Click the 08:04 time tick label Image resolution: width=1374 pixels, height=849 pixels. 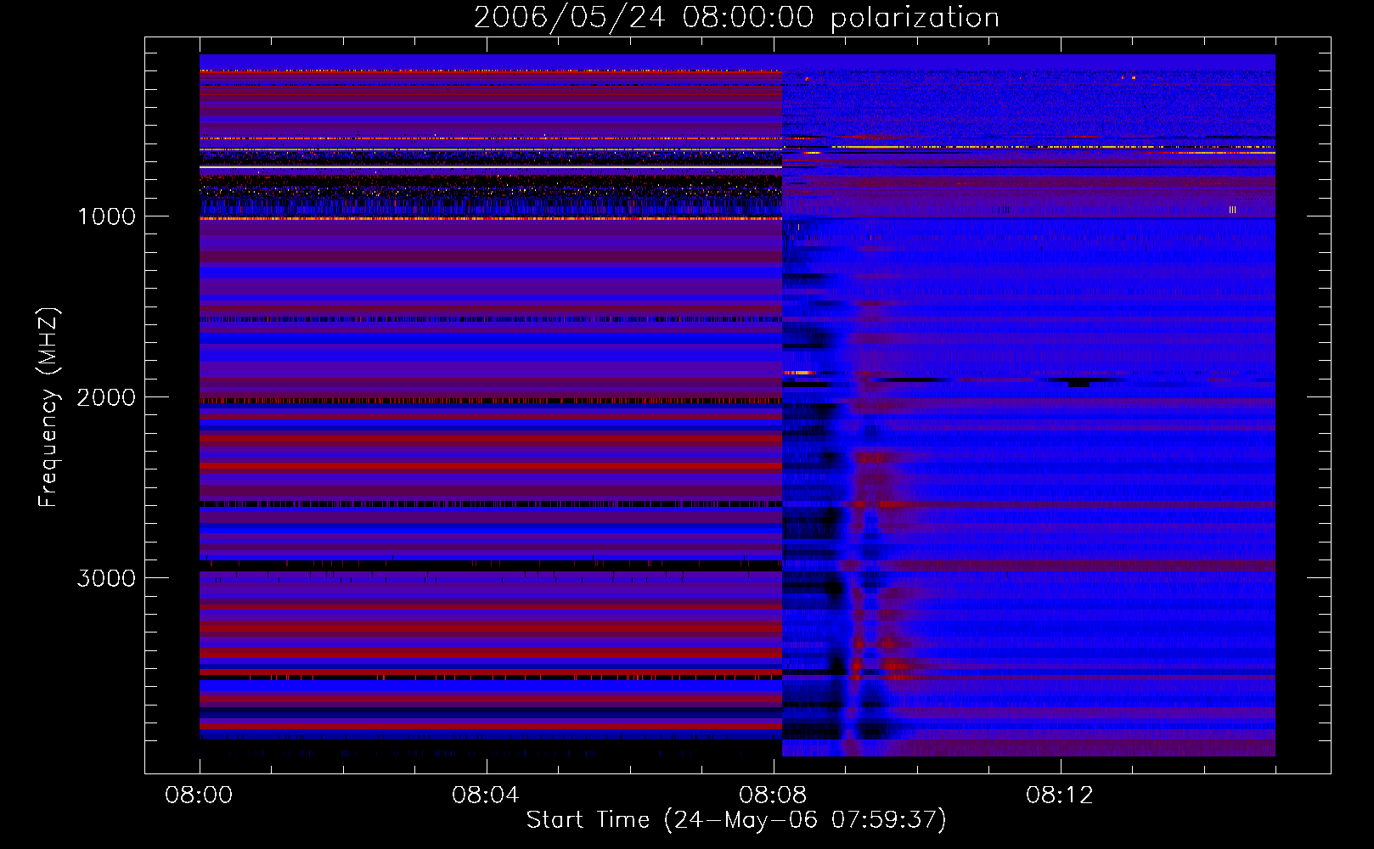tap(486, 796)
